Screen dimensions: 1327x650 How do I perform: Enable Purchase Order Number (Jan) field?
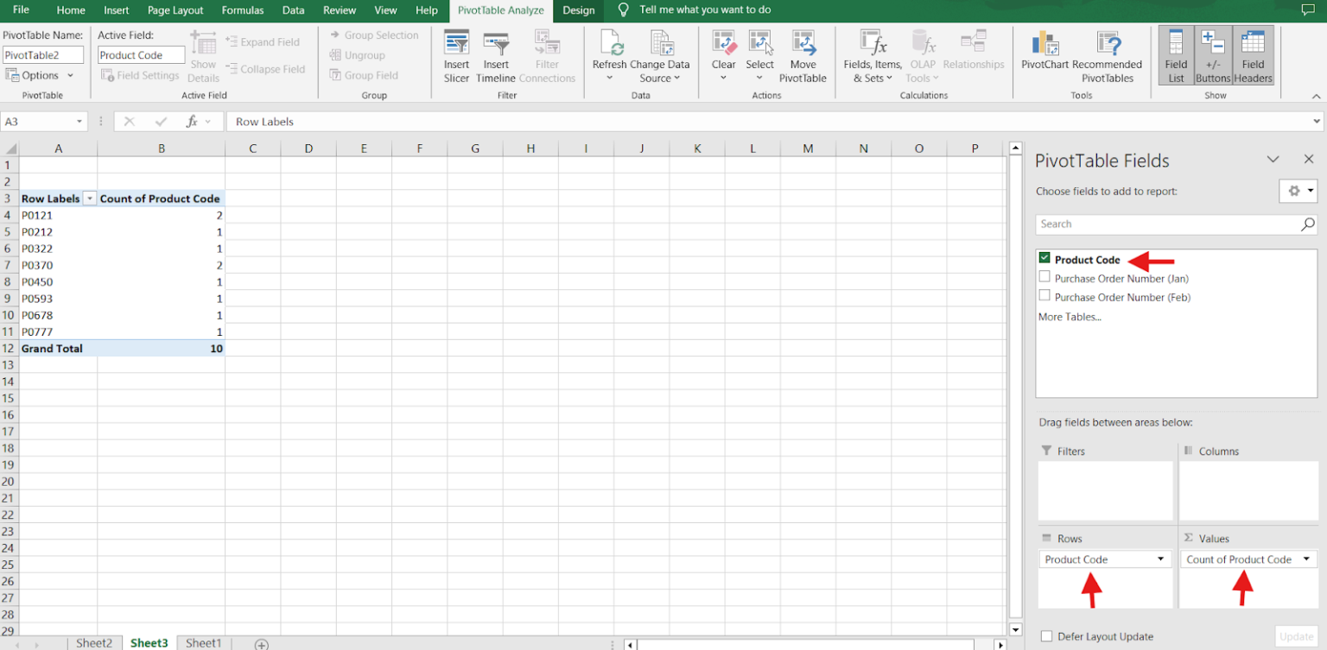pyautogui.click(x=1044, y=278)
